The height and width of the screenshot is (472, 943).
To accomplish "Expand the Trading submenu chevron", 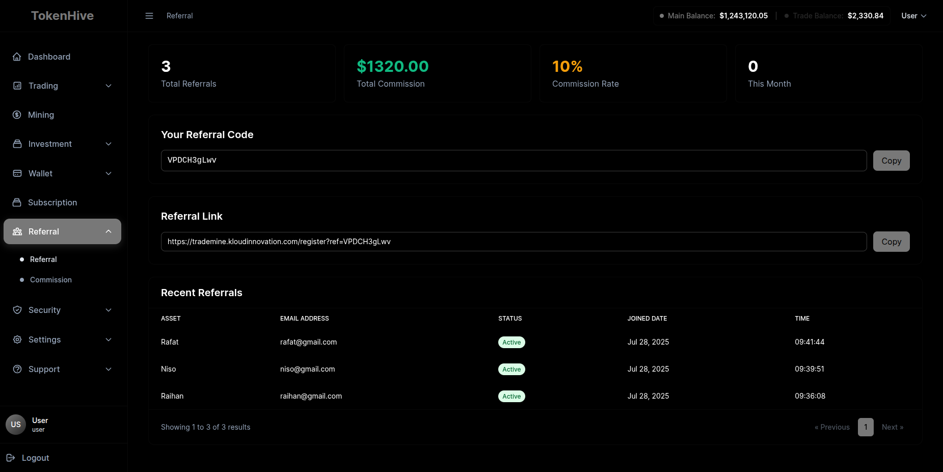I will coord(109,86).
